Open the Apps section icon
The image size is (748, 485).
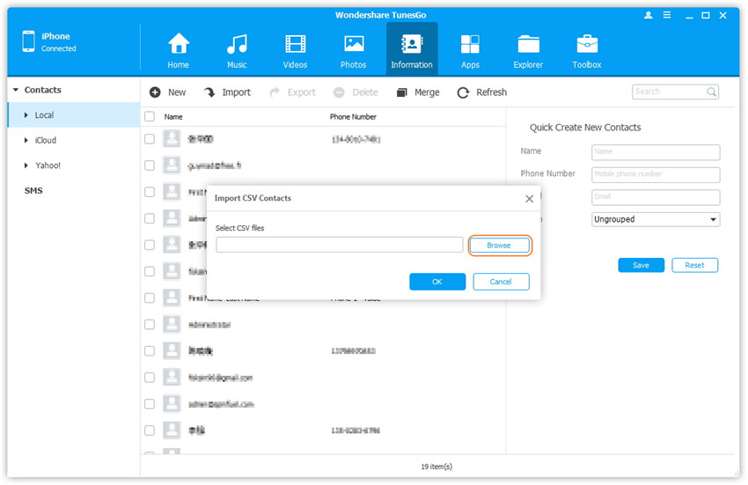(x=470, y=44)
